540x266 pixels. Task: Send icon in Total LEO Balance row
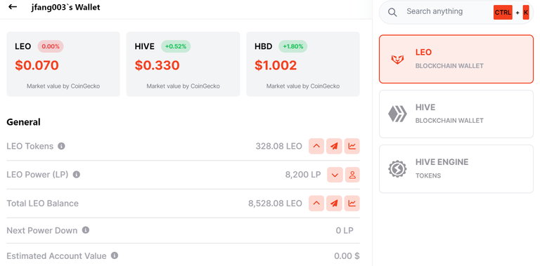tap(334, 204)
